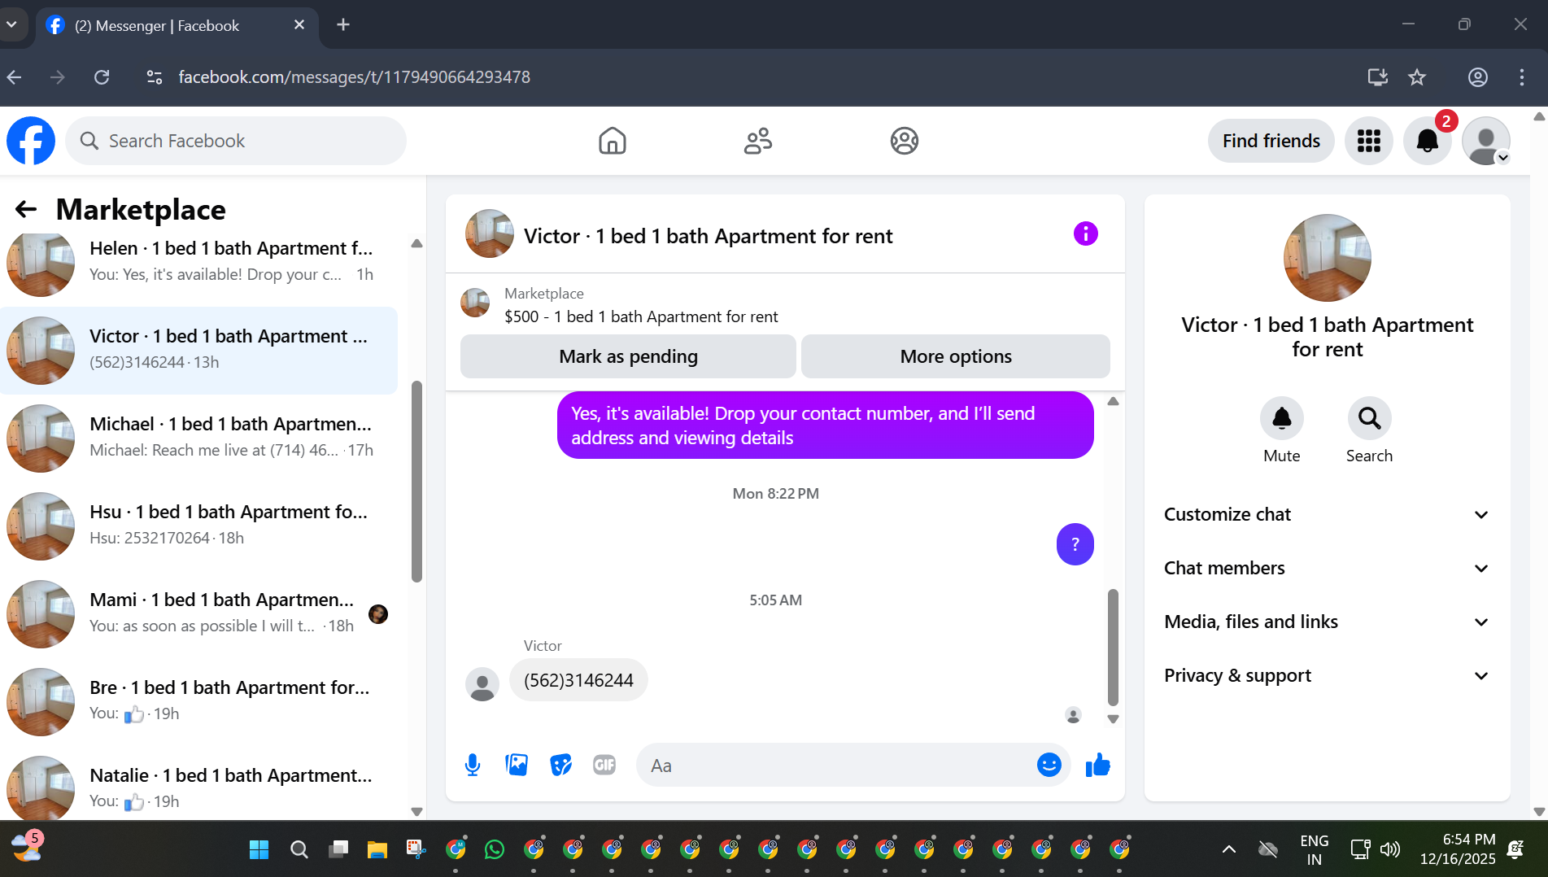Reload the page in browser

click(102, 77)
